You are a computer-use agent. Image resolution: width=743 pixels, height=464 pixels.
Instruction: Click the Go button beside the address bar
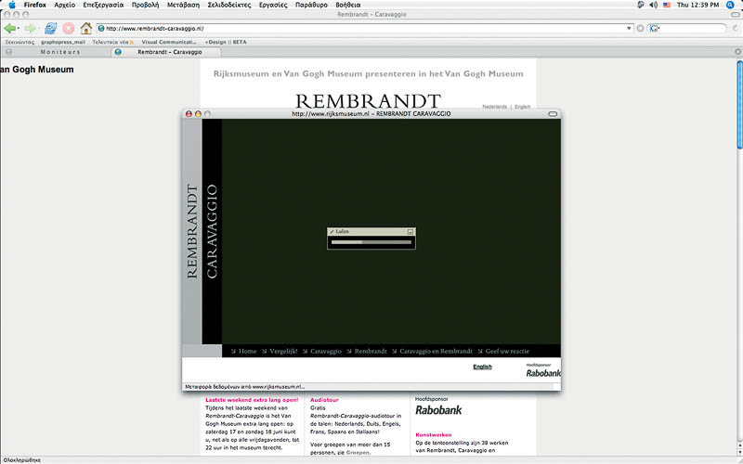tap(640, 29)
